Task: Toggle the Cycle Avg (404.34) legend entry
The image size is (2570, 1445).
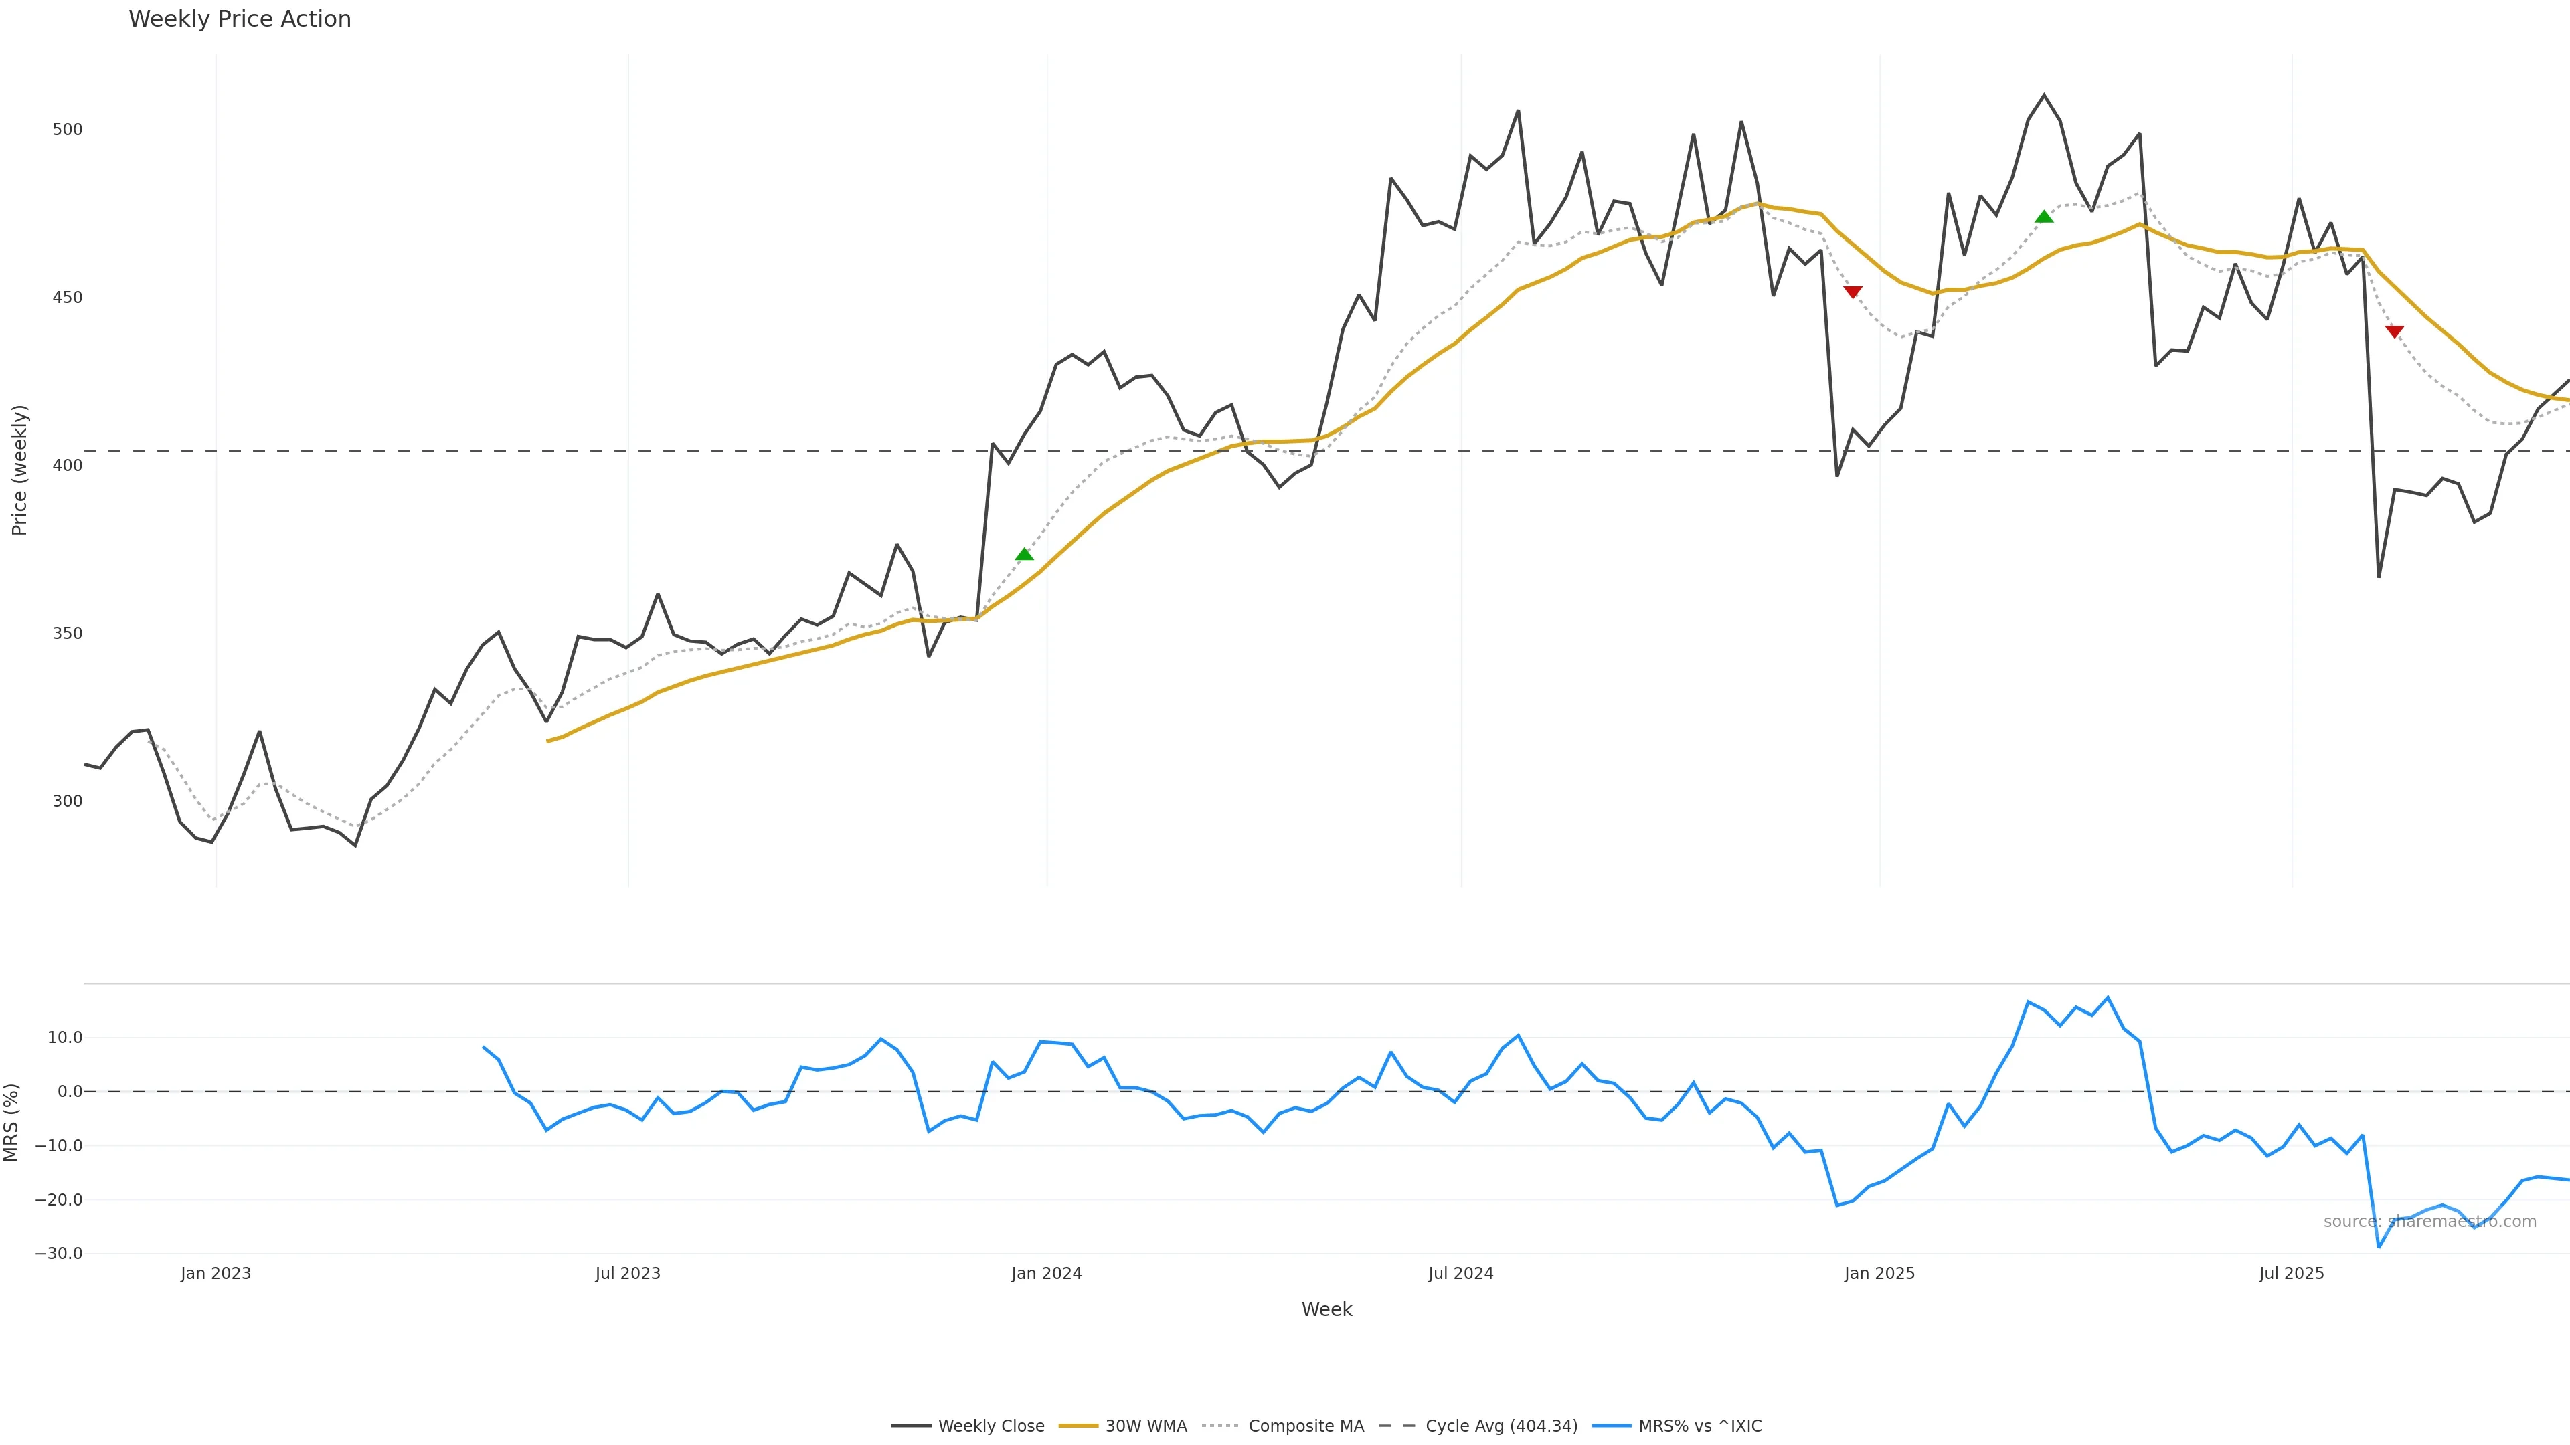Action: (x=1501, y=1426)
